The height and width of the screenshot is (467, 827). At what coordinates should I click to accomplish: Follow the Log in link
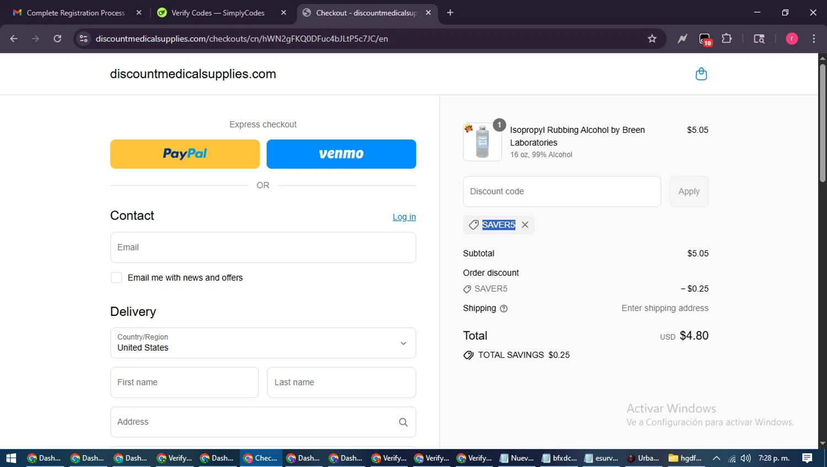[x=404, y=217]
